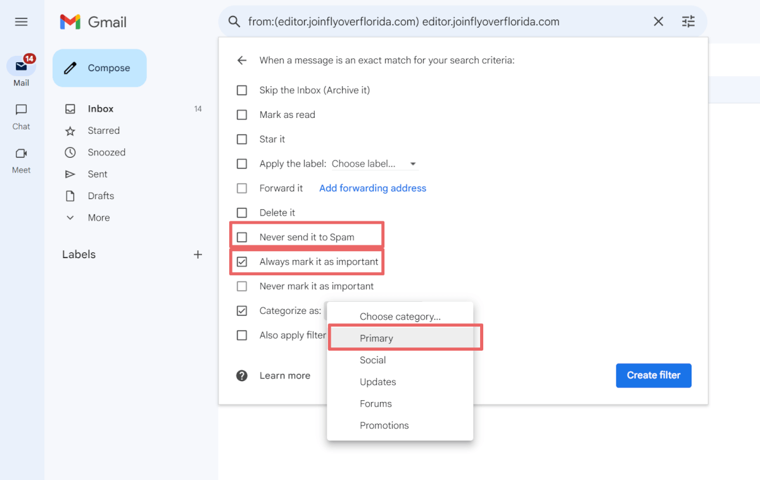Check Never send it to Spam

point(242,237)
